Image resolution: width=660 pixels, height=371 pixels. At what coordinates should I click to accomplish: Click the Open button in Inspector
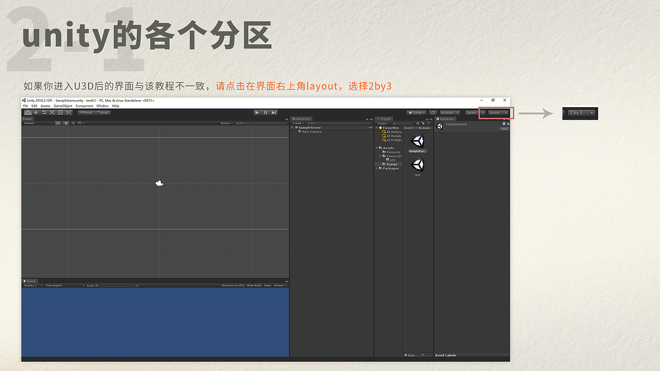[504, 129]
